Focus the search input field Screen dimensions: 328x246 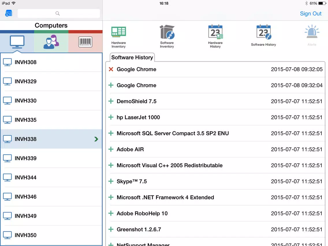pyautogui.click(x=59, y=13)
